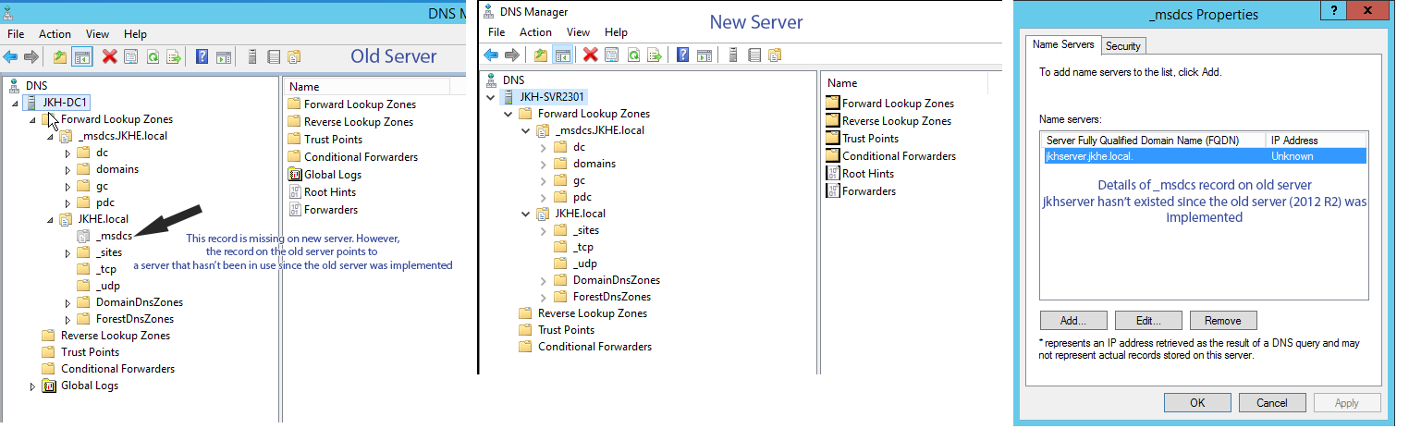
Task: Click Export List icon in Old Server toolbar
Action: coord(173,57)
